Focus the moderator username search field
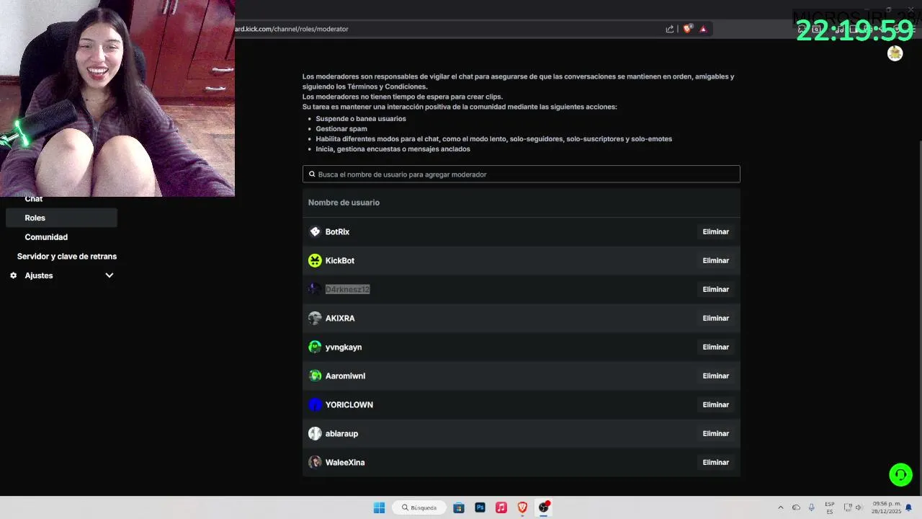 [522, 174]
